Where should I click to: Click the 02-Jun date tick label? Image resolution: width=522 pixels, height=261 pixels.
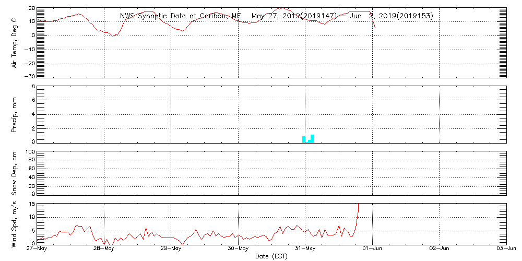[x=440, y=248]
